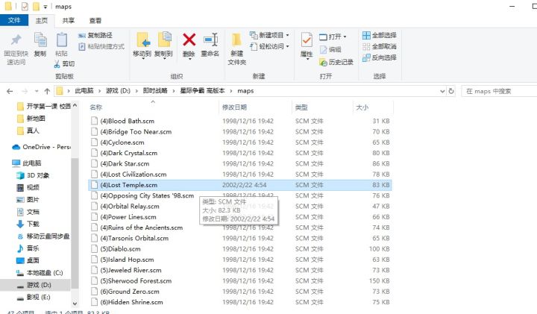Click the Properties checkmark icon
Image resolution: width=537 pixels, height=314 pixels.
pos(307,40)
